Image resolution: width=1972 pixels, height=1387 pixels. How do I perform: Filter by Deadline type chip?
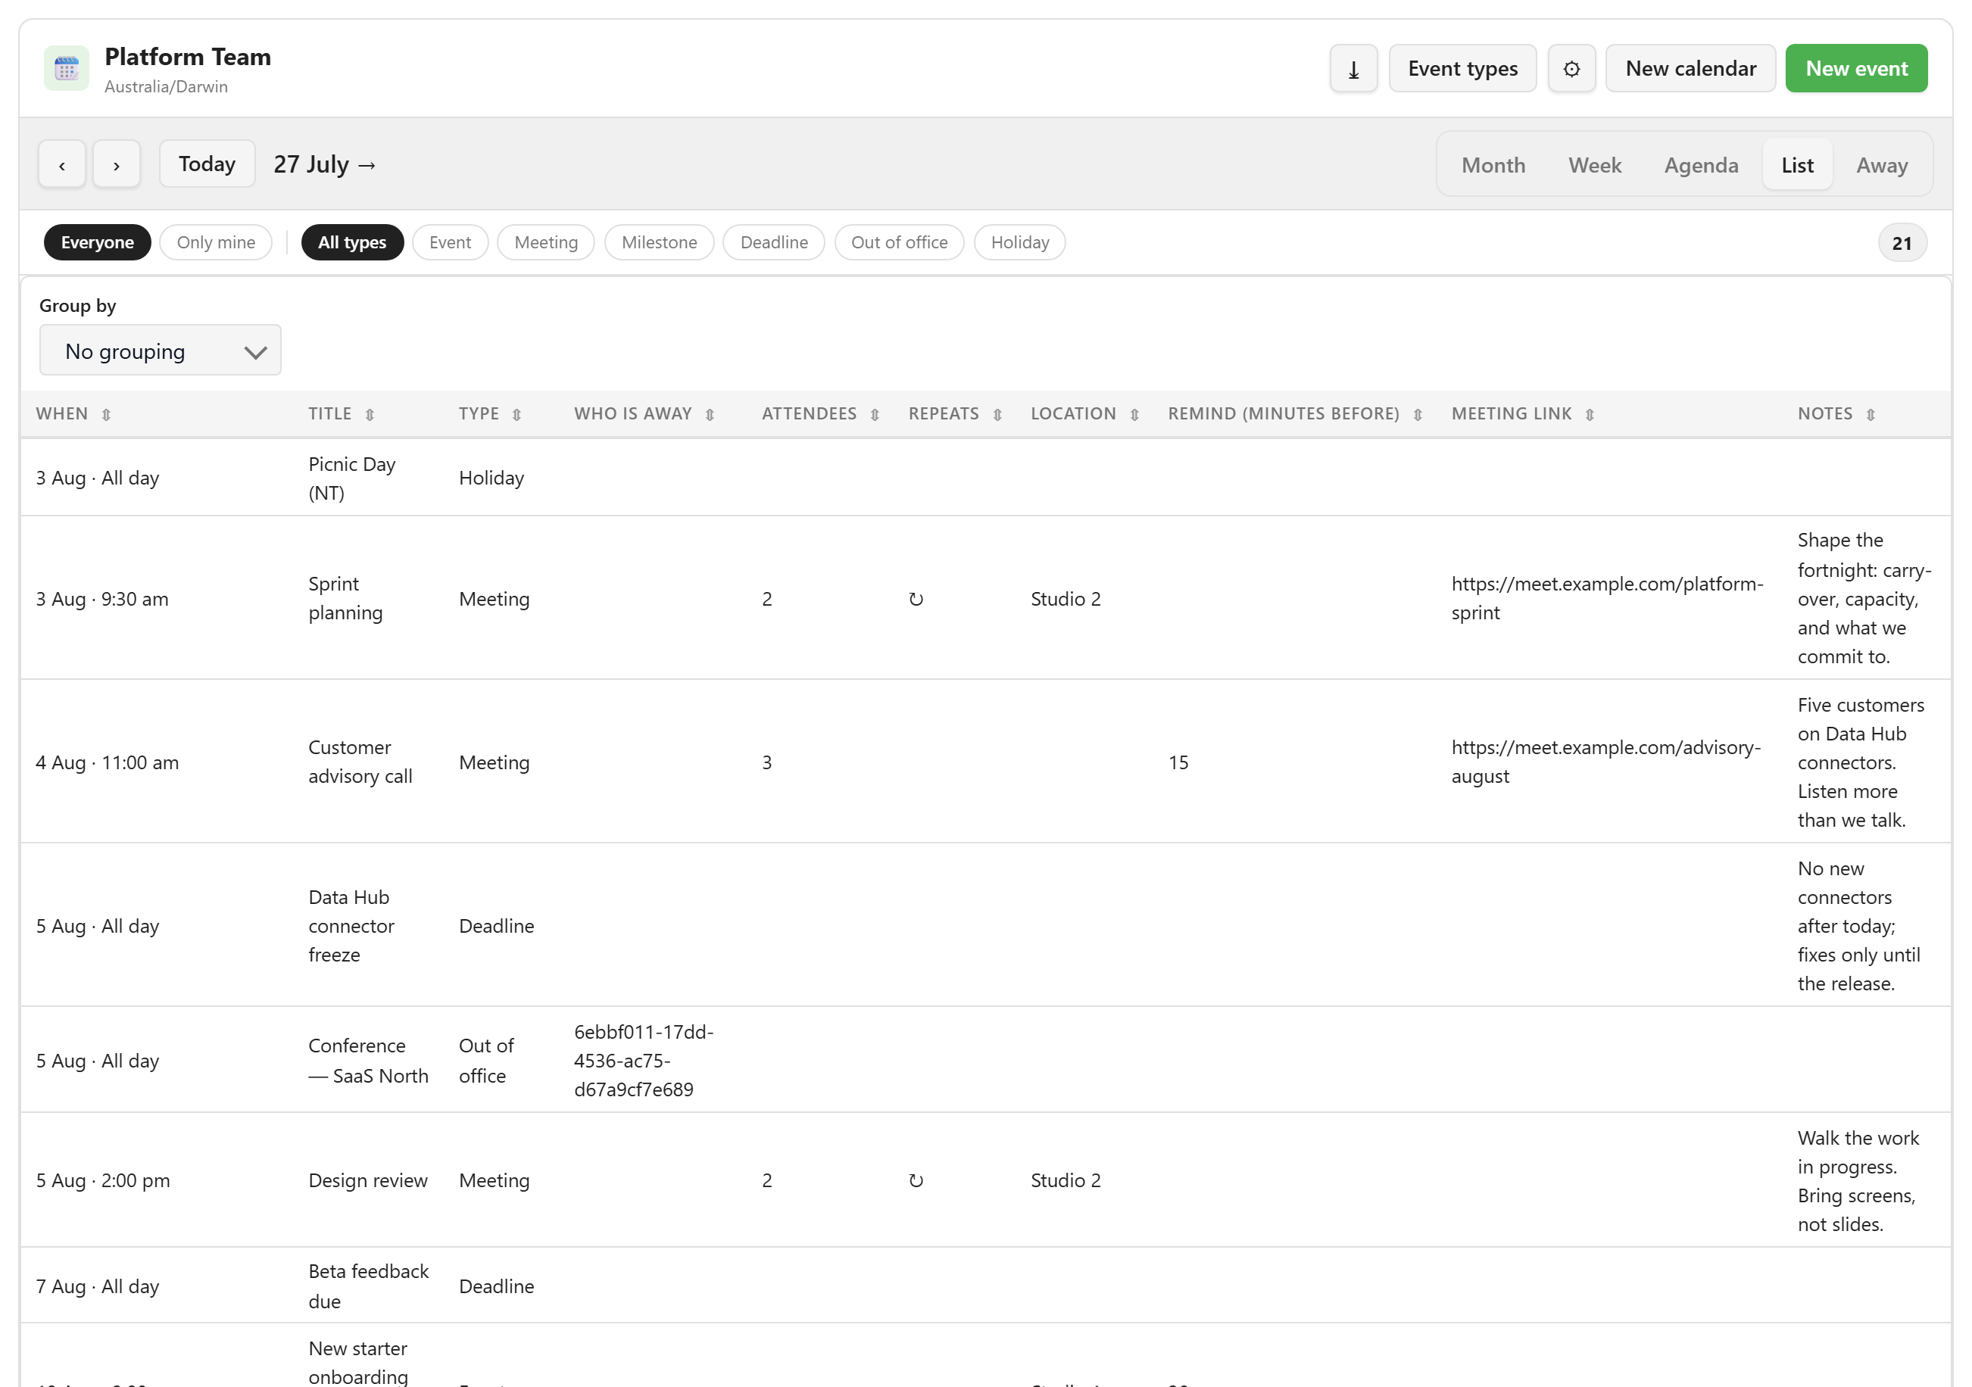coord(774,242)
